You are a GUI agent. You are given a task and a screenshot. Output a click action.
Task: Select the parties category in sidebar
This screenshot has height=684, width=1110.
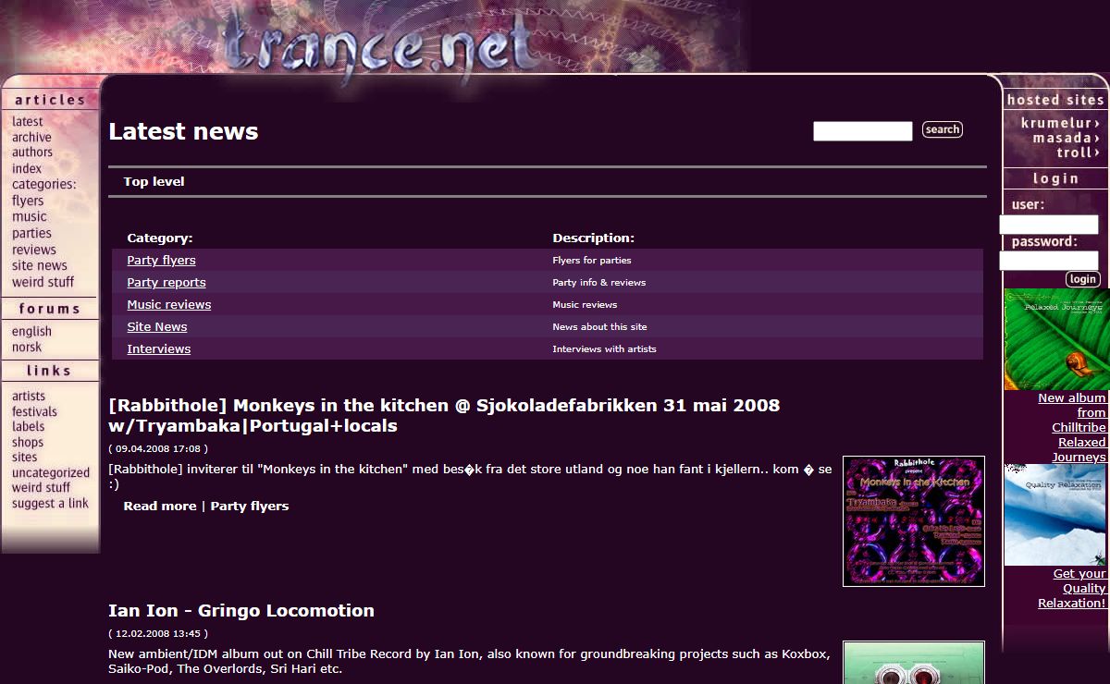click(x=31, y=233)
